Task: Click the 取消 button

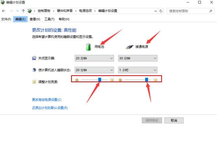Action: pyautogui.click(x=174, y=120)
